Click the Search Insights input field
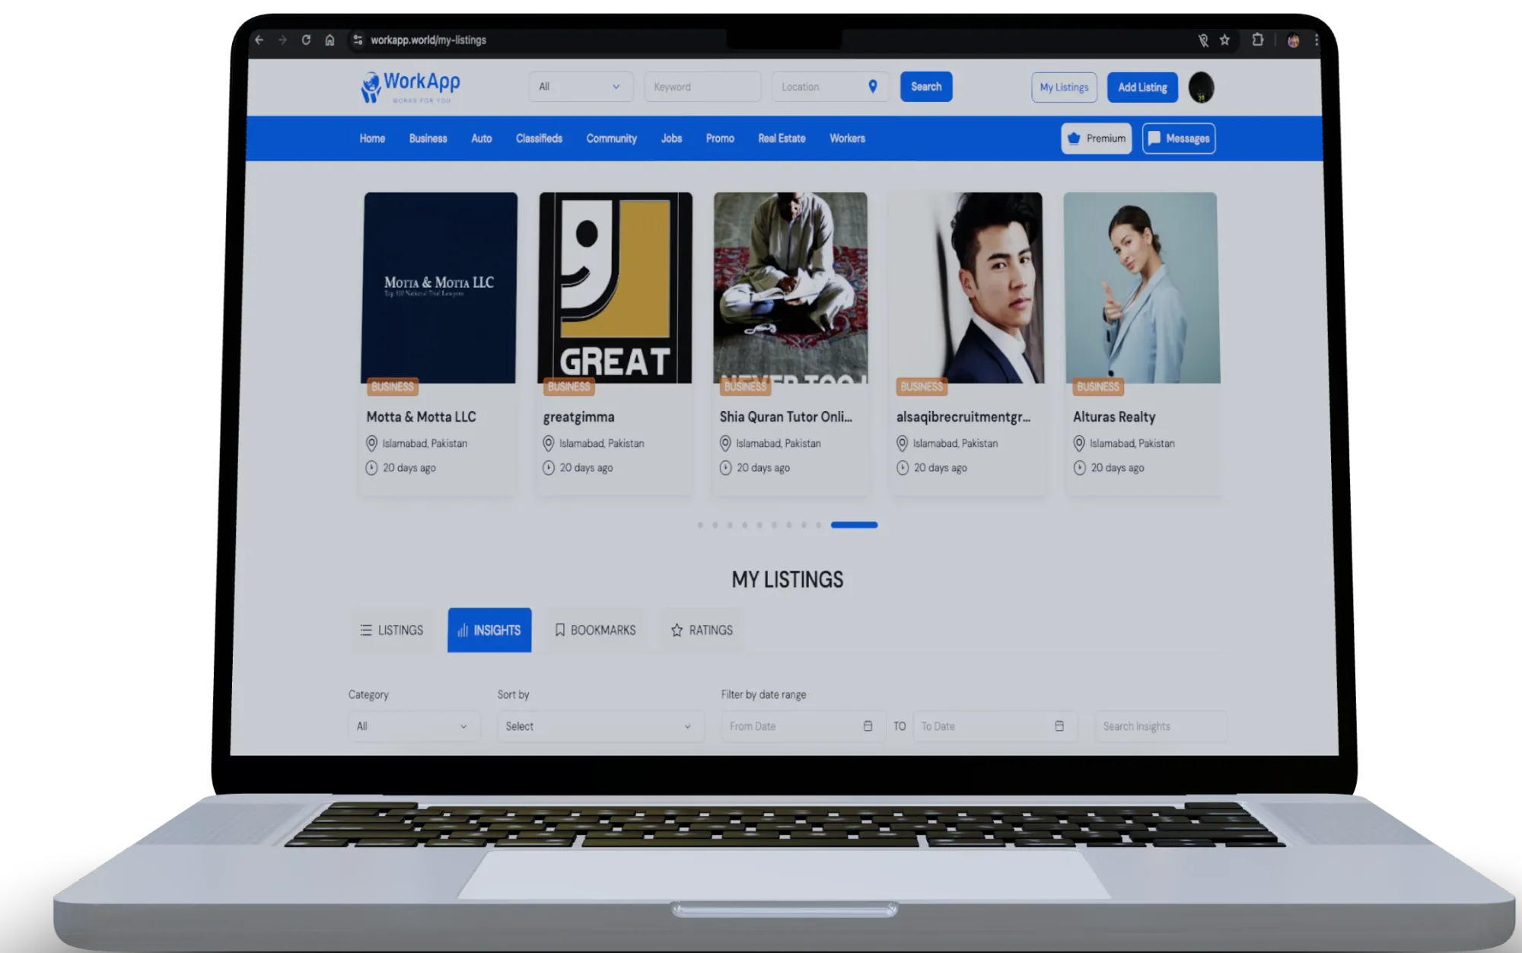This screenshot has width=1522, height=953. click(1160, 726)
